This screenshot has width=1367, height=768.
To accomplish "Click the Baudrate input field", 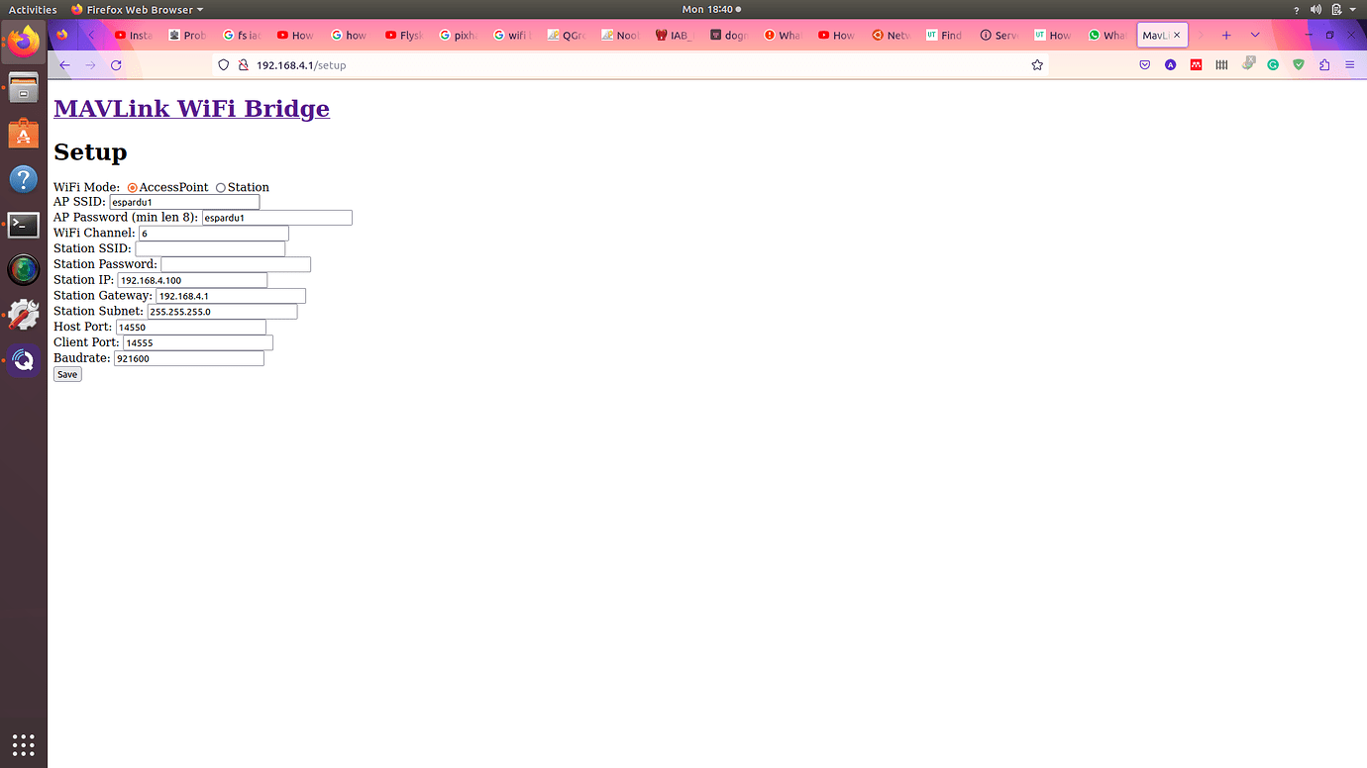I will (x=188, y=358).
